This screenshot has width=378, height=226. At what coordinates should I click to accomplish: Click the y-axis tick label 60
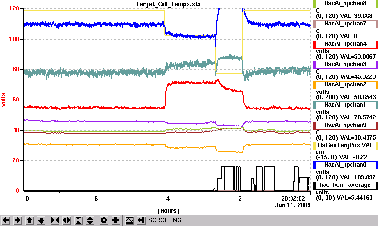pyautogui.click(x=16, y=100)
